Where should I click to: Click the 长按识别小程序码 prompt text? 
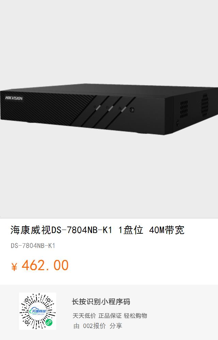pos(101,302)
